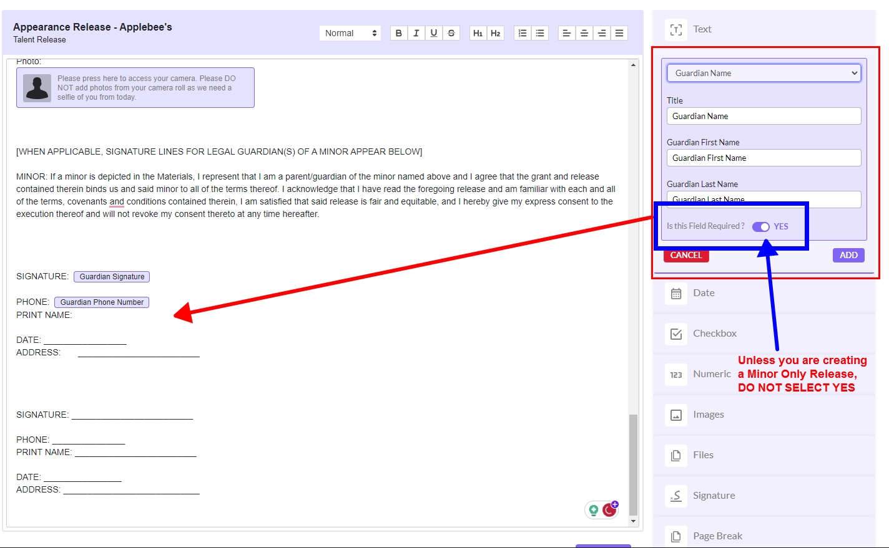889x548 pixels.
Task: Choose the Date field type
Action: (x=704, y=293)
